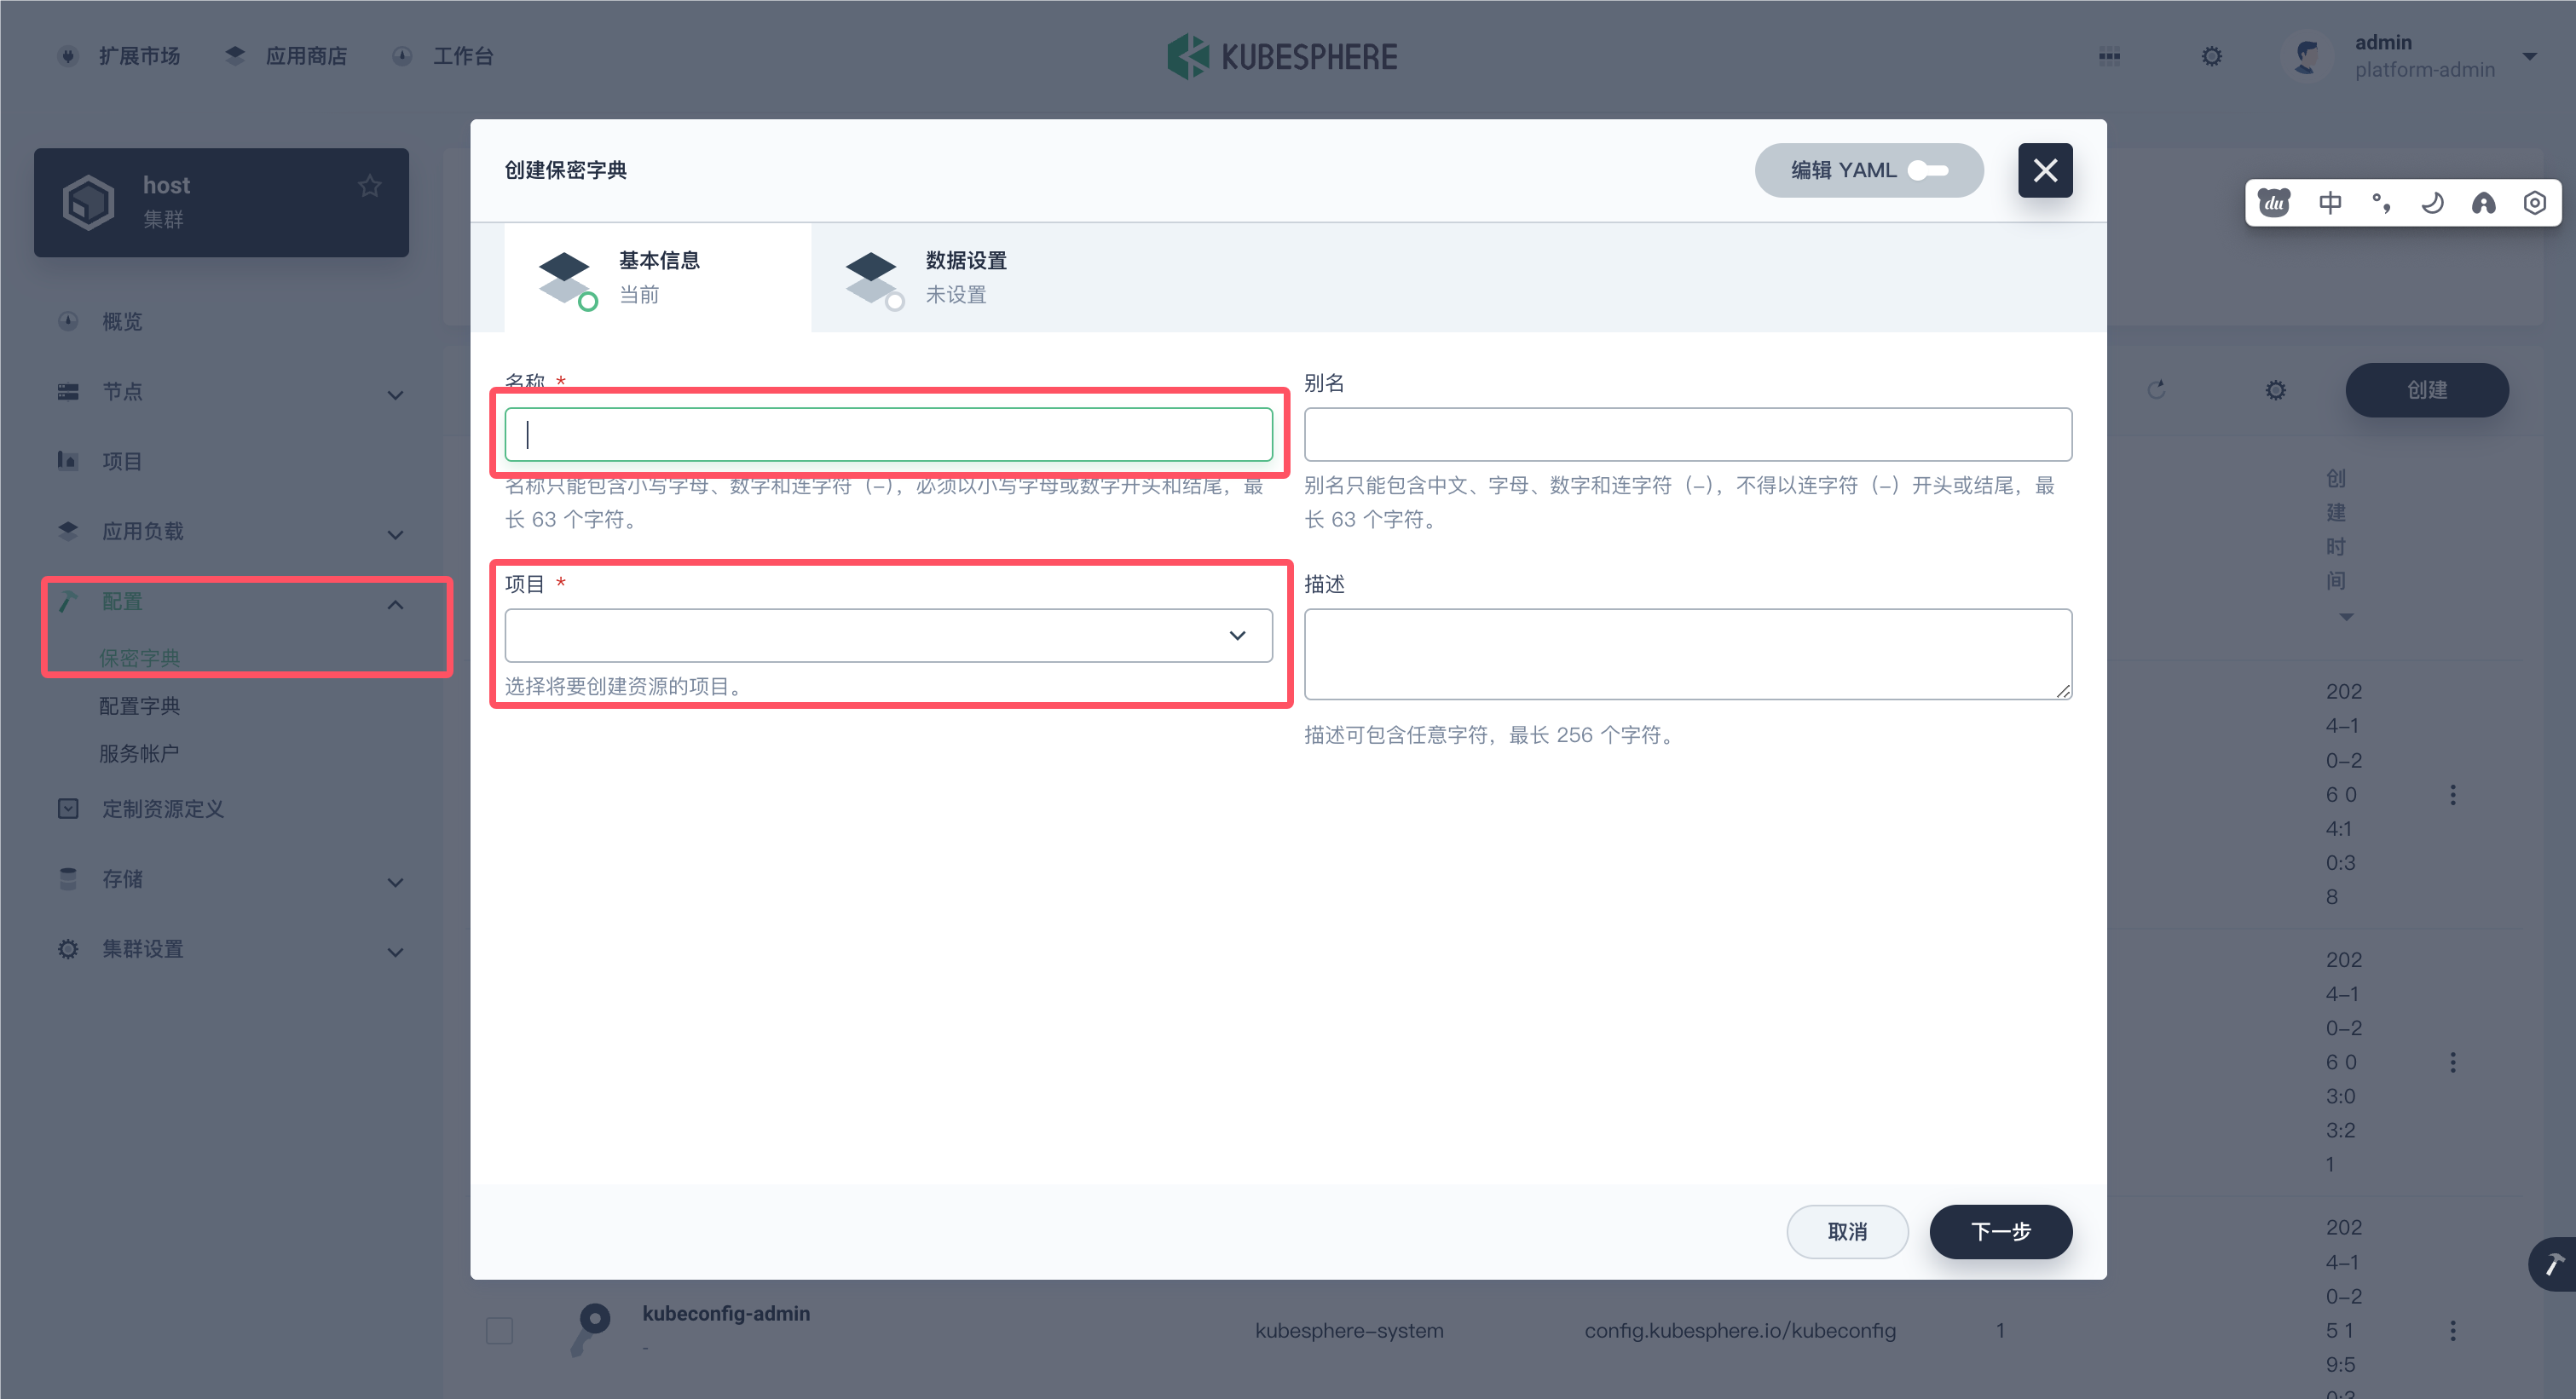
Task: Click the 应用负载 sidebar icon
Action: 68,531
